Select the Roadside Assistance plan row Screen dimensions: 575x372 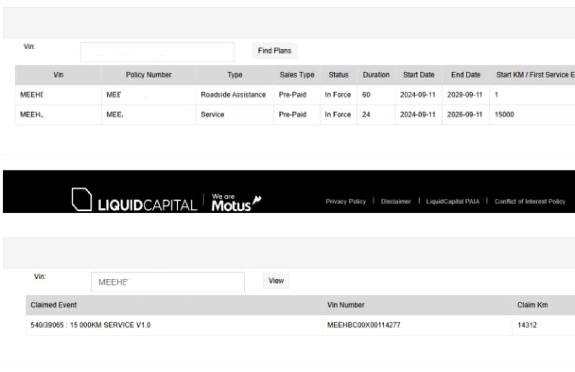coord(295,95)
